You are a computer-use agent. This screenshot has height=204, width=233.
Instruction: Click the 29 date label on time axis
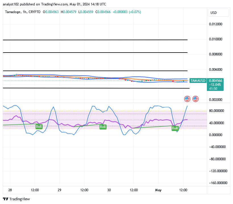point(59,190)
